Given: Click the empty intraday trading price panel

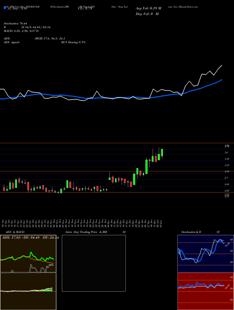Looking at the screenshot, I should click(94, 263).
